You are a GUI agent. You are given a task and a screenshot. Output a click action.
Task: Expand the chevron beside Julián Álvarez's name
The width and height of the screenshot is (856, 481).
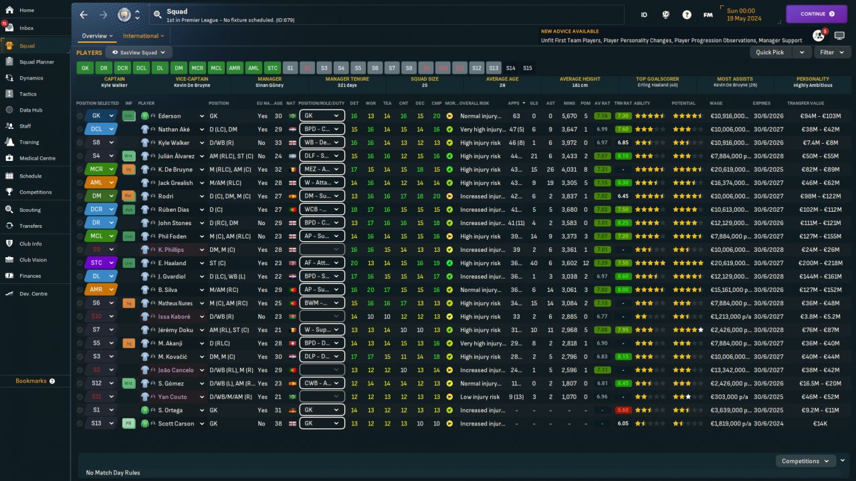click(x=202, y=156)
